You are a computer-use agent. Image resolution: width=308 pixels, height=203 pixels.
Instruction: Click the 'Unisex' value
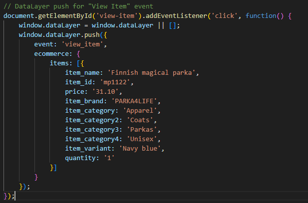coord(142,139)
